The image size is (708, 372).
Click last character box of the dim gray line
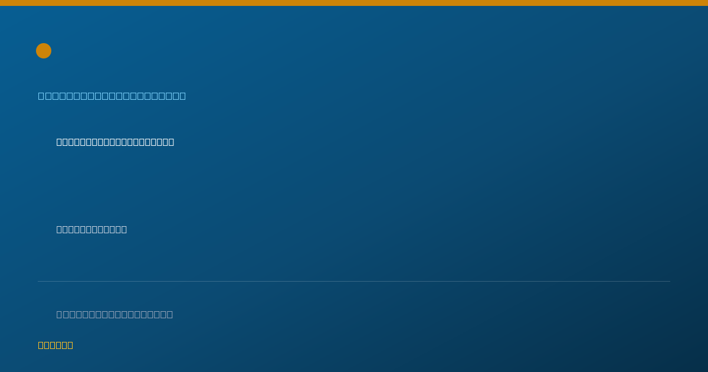tap(170, 314)
